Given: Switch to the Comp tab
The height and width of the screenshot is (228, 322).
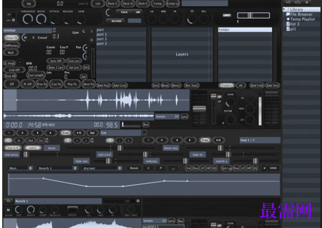Looking at the screenshot, I should [158, 3].
